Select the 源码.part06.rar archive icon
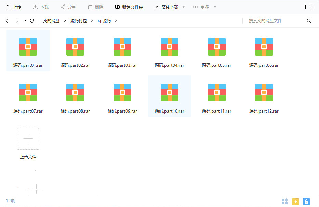The width and height of the screenshot is (319, 207). click(x=264, y=47)
